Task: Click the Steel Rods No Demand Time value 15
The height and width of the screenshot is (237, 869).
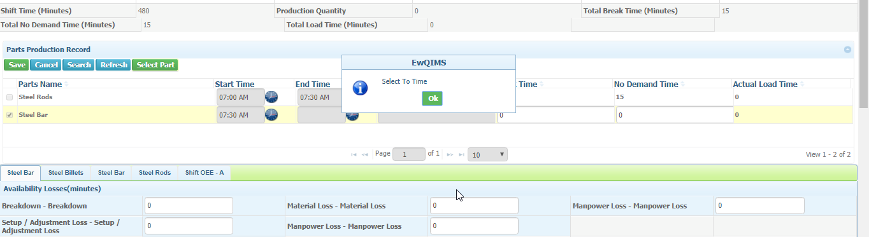Action: pos(619,97)
